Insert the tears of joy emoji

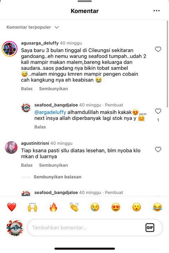[157, 207]
